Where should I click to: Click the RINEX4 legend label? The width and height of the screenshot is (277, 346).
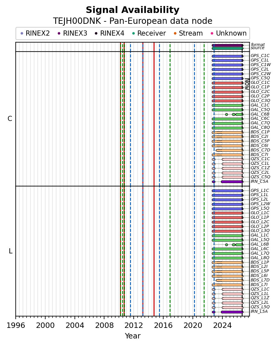tap(112, 33)
